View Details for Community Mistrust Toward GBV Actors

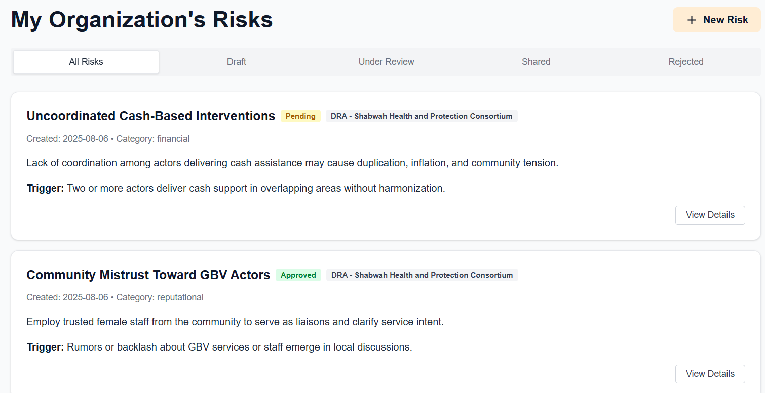[710, 374]
